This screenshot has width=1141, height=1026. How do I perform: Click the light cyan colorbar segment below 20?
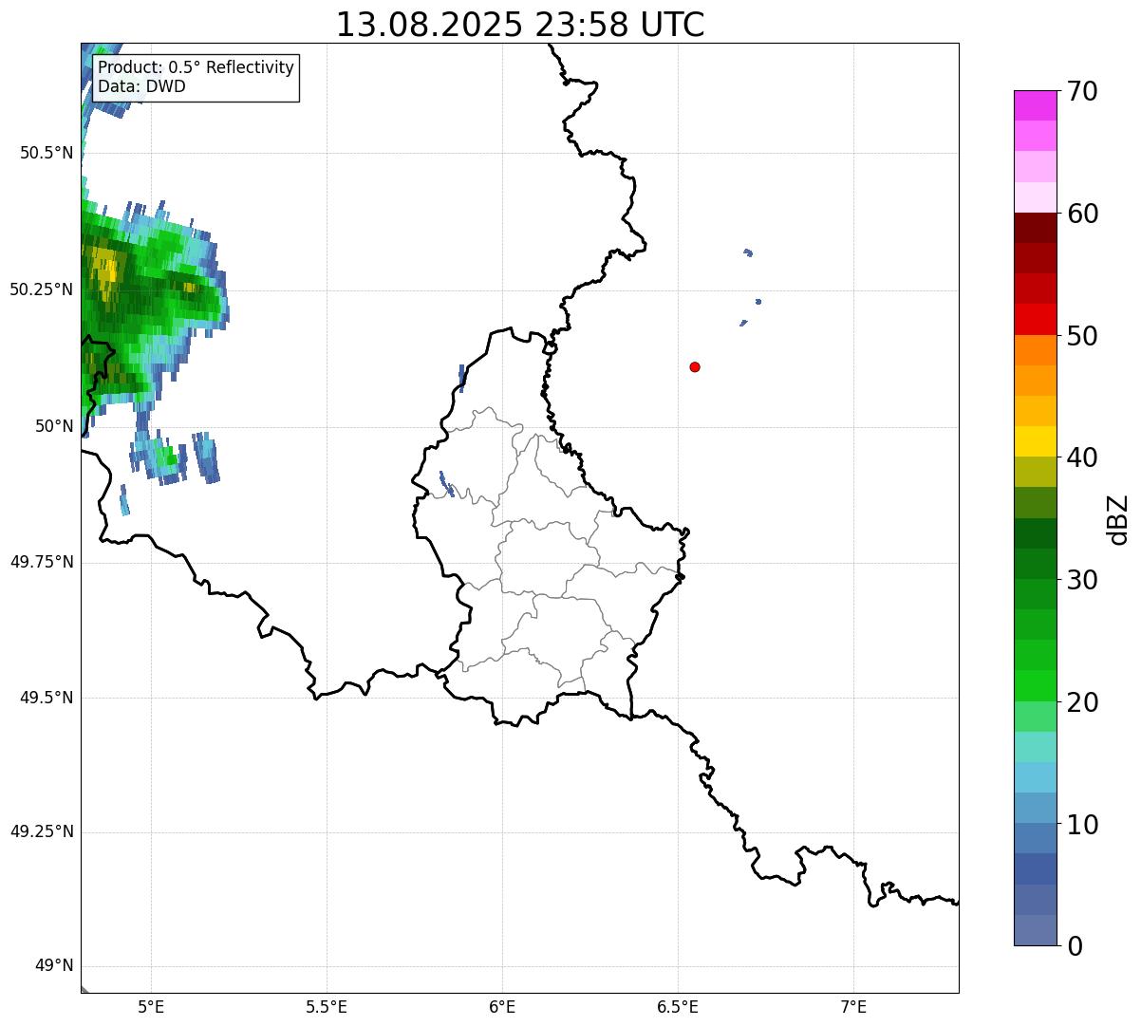(x=1035, y=747)
